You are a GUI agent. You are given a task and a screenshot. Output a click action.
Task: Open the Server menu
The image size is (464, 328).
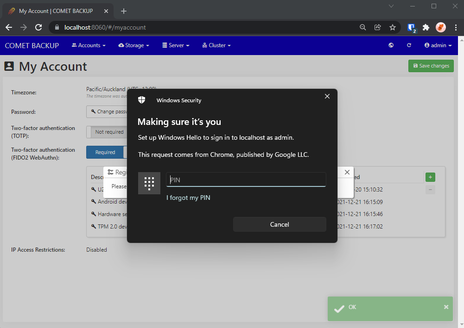(x=176, y=45)
